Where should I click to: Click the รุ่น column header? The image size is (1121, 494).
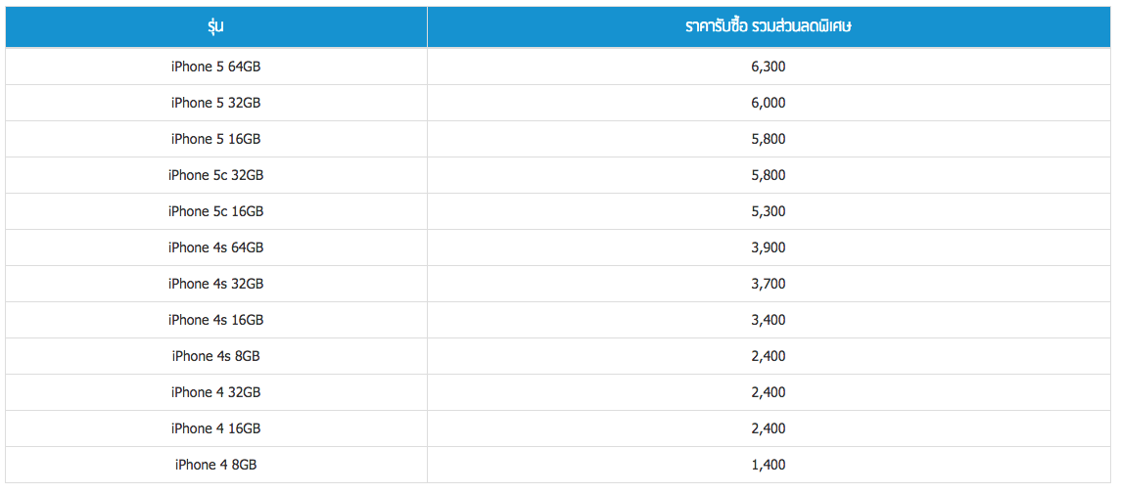pyautogui.click(x=215, y=26)
